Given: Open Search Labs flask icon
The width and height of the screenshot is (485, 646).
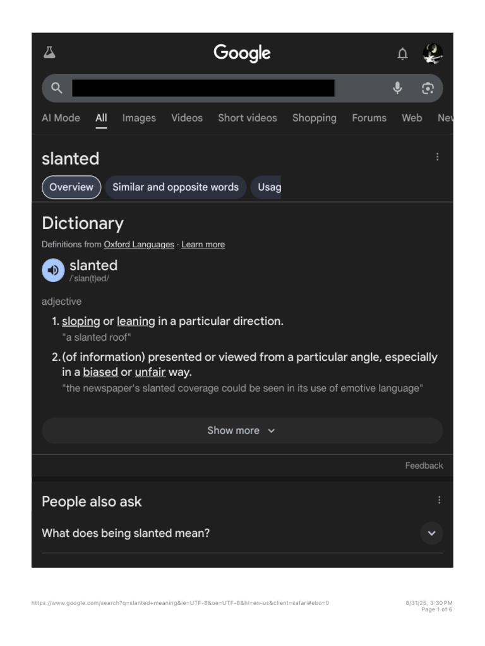Looking at the screenshot, I should click(x=49, y=53).
